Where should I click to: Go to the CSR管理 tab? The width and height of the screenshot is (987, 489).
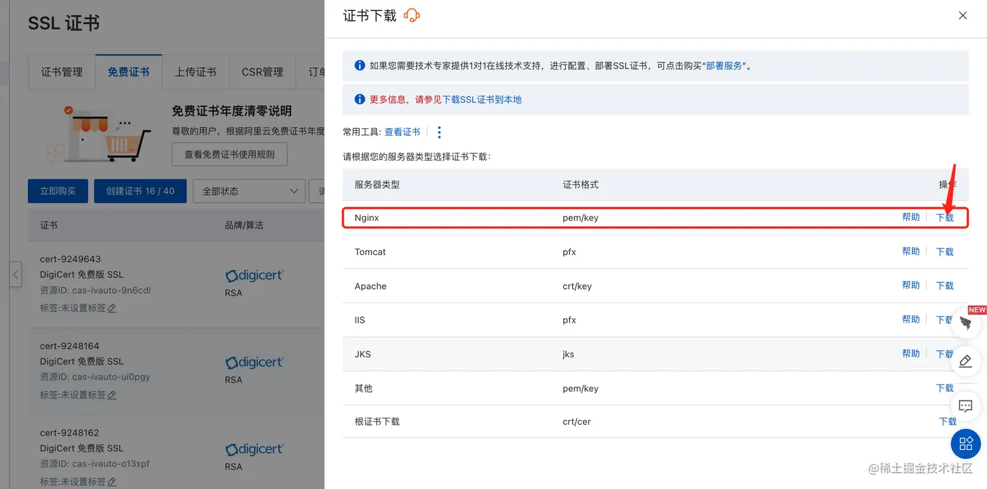pos(262,72)
